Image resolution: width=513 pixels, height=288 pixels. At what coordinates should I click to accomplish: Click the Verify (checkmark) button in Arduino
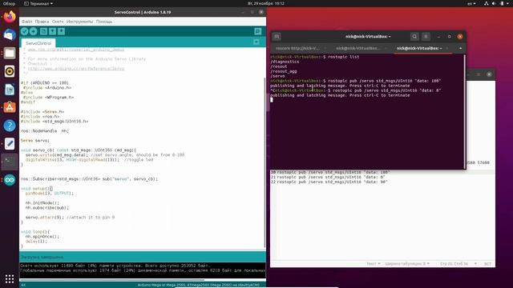[25, 31]
